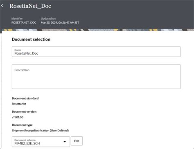
Task: Click the Document type label
Action: (22, 125)
